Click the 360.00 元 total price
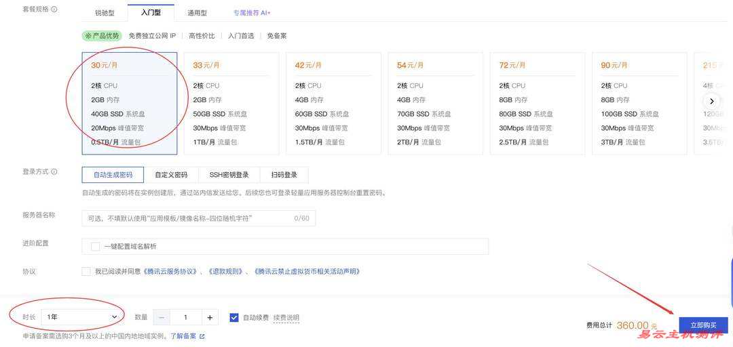The width and height of the screenshot is (733, 347). [x=637, y=325]
